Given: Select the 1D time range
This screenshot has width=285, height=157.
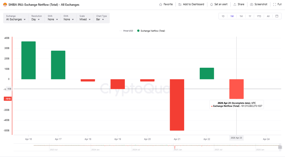Looking at the screenshot, I should [x=223, y=16].
